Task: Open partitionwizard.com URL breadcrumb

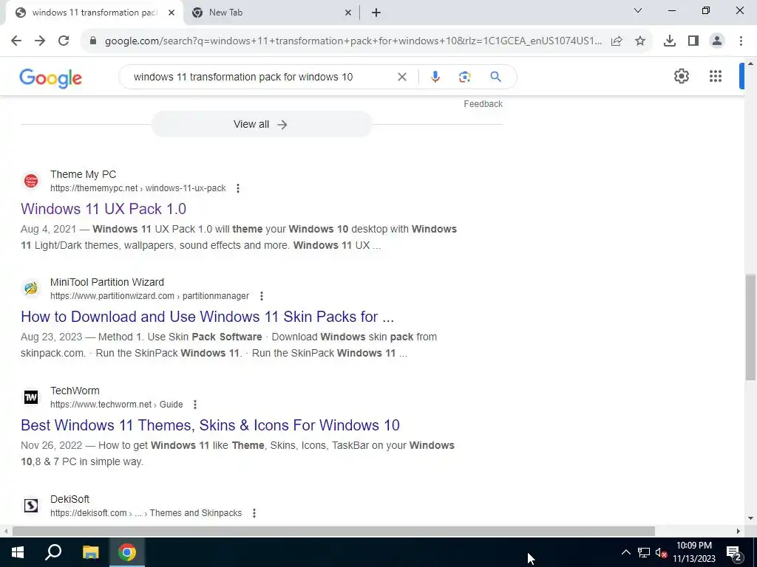Action: pyautogui.click(x=149, y=296)
